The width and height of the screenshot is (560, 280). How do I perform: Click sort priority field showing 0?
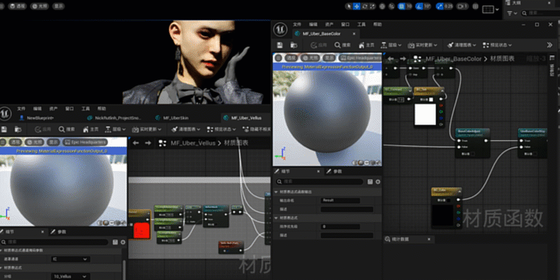(x=340, y=226)
